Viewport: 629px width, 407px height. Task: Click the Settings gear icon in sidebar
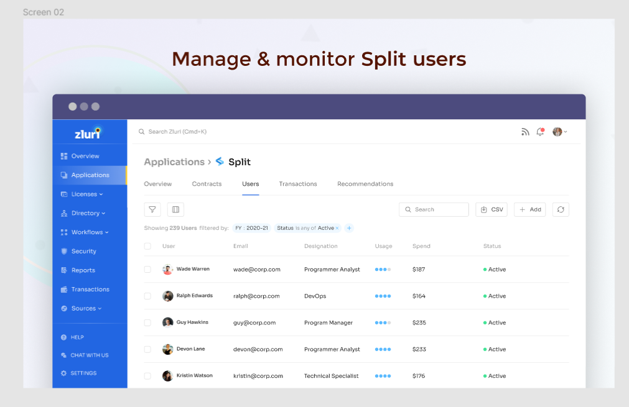(63, 373)
